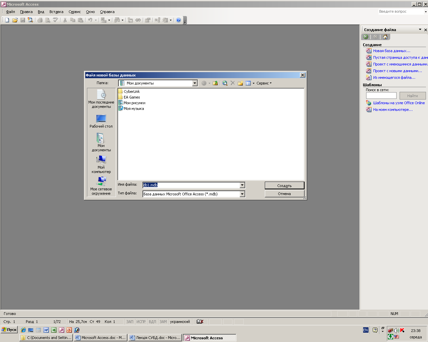Open the Введите вопрос dropdown arrow

(x=426, y=12)
